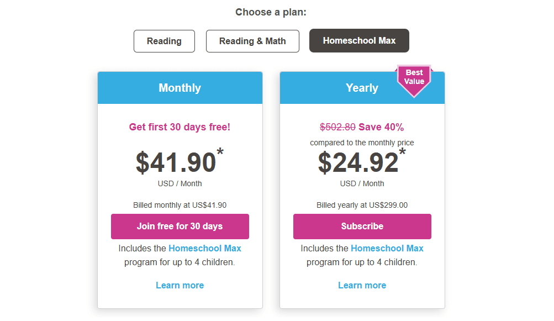Image resolution: width=554 pixels, height=321 pixels.
Task: Select the Monthly card header
Action: (180, 88)
